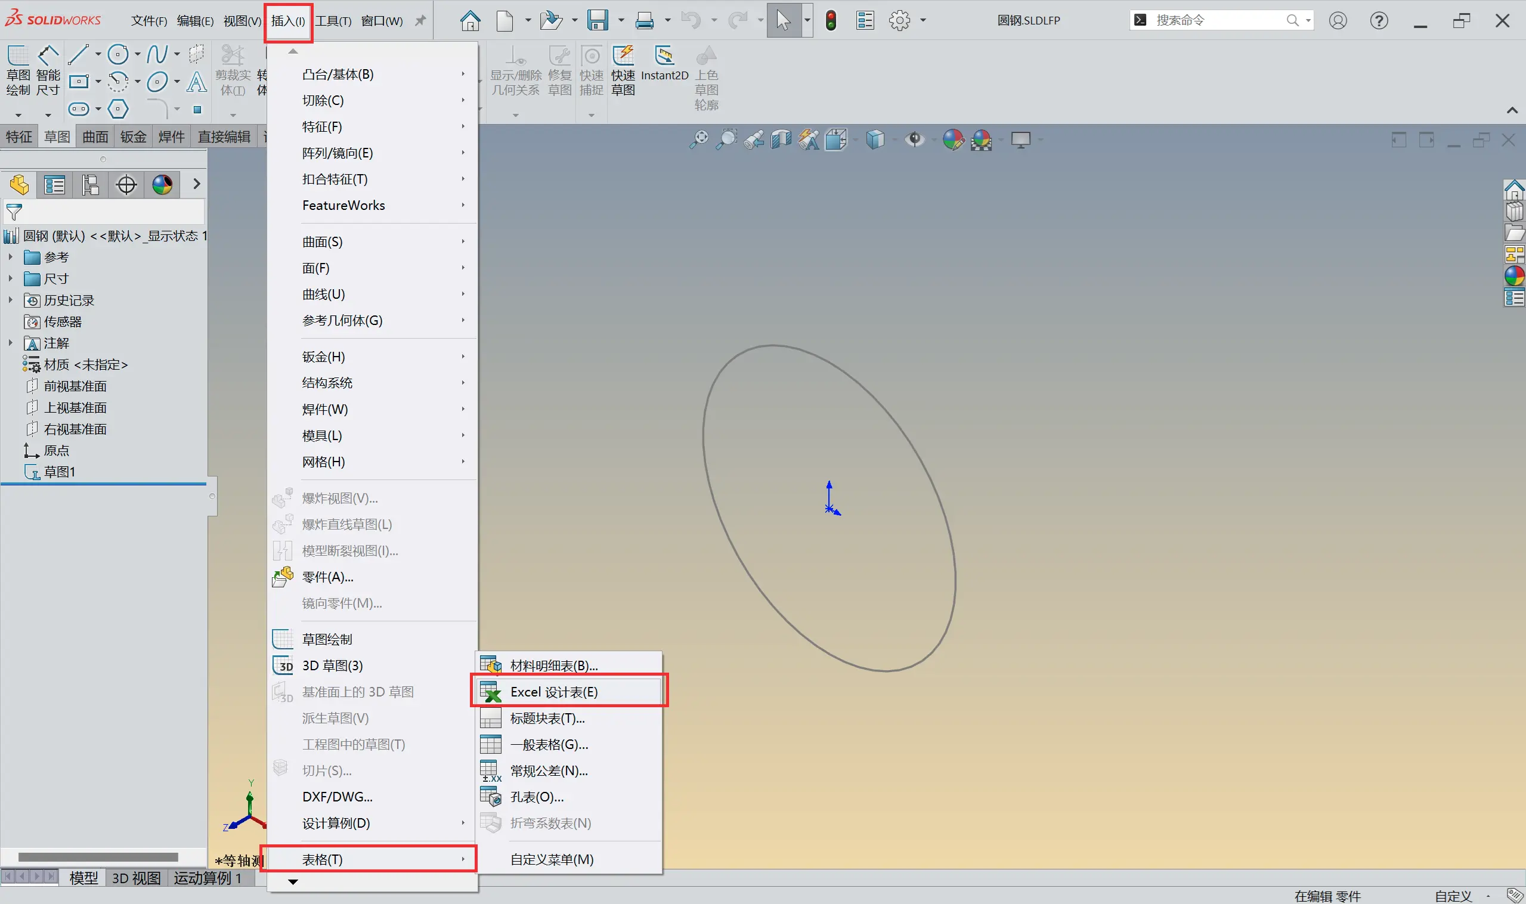The image size is (1526, 904).
Task: Click the Text sketch tool icon
Action: (196, 82)
